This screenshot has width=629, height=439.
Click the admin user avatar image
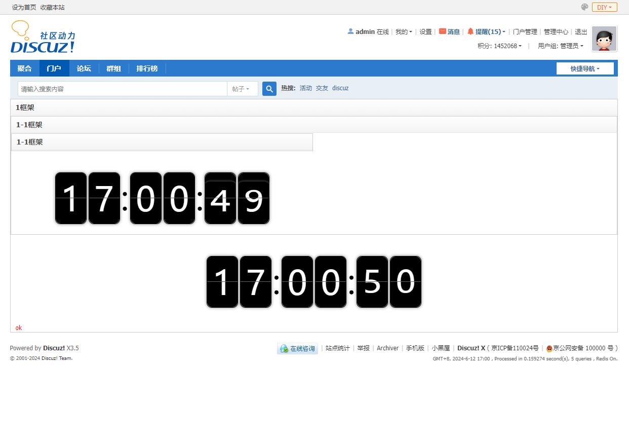pyautogui.click(x=604, y=39)
